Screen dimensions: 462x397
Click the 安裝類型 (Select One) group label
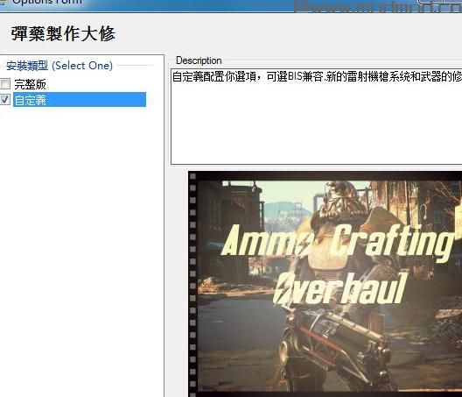[59, 66]
